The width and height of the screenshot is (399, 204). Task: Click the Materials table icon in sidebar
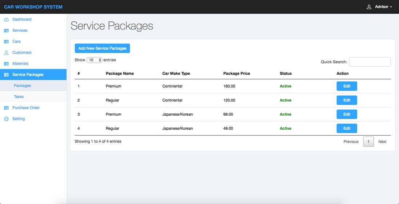tap(6, 64)
